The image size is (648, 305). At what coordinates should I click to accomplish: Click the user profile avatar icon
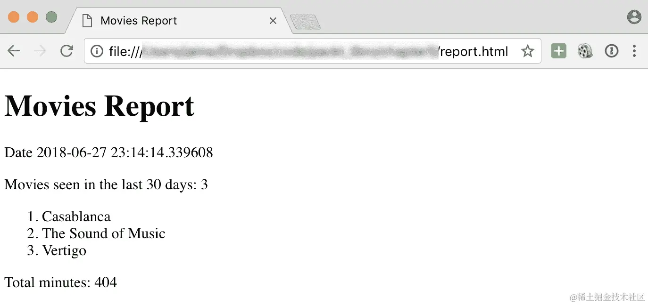[634, 17]
